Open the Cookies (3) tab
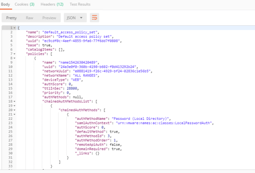 [x=25, y=4]
